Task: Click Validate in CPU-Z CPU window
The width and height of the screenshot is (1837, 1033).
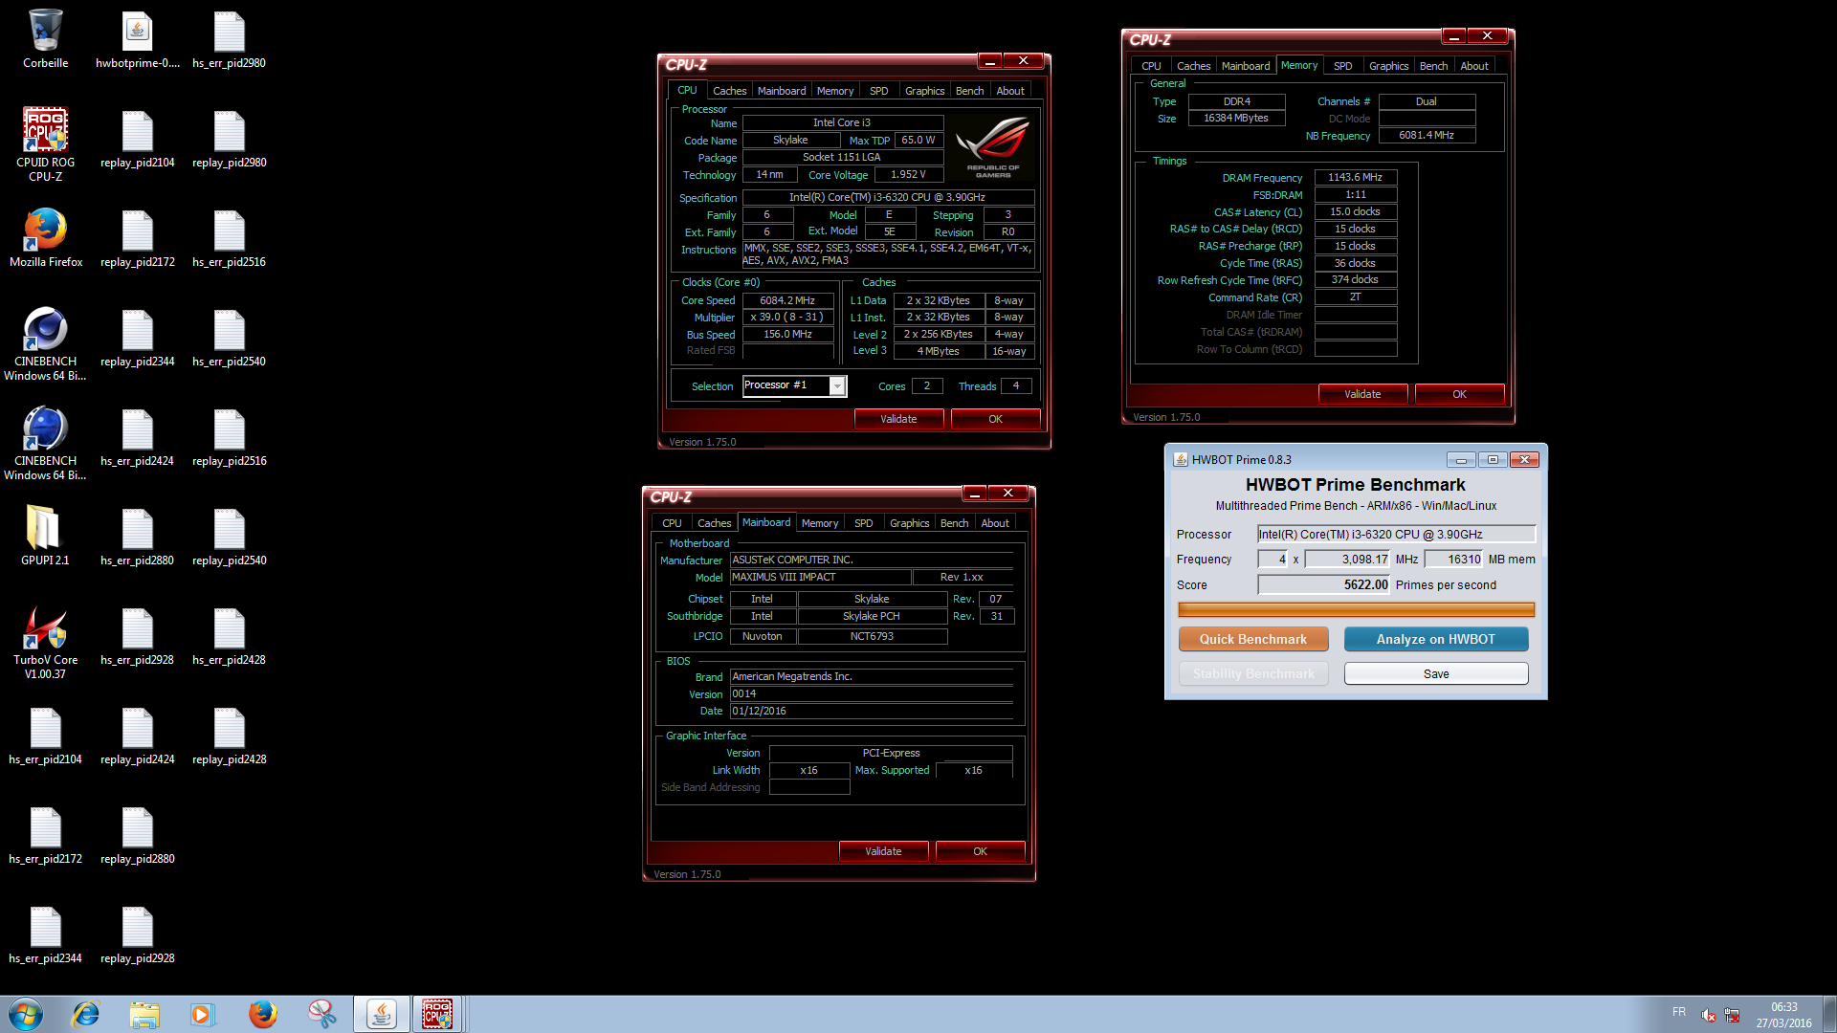Action: tap(898, 419)
